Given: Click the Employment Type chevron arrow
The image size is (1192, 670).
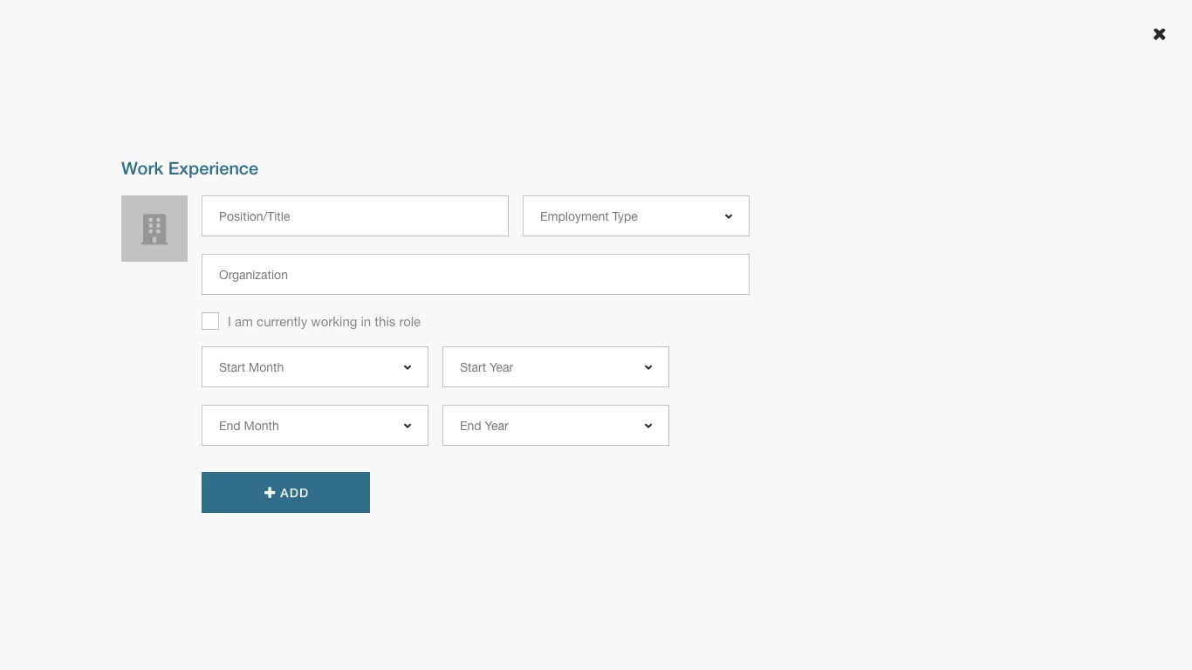Looking at the screenshot, I should tap(729, 216).
